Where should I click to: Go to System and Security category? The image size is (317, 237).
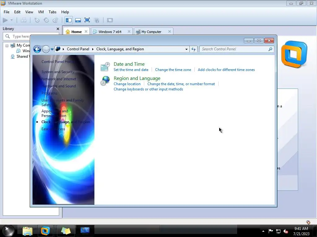(58, 72)
